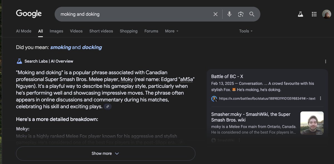Expand the More search filters dropdown

(x=172, y=31)
